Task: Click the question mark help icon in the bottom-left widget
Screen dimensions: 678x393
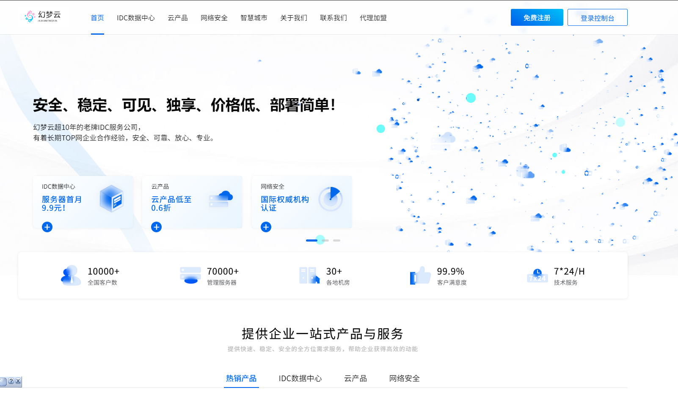Action: tap(11, 381)
